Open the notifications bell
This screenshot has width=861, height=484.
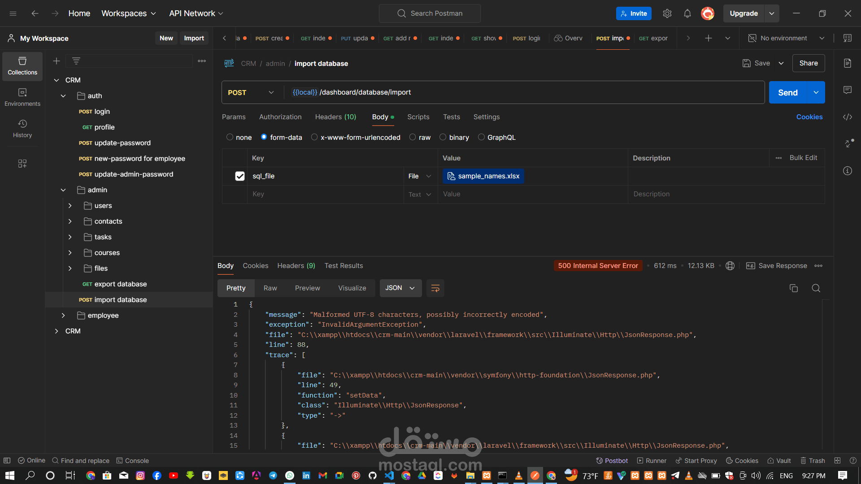(x=687, y=13)
